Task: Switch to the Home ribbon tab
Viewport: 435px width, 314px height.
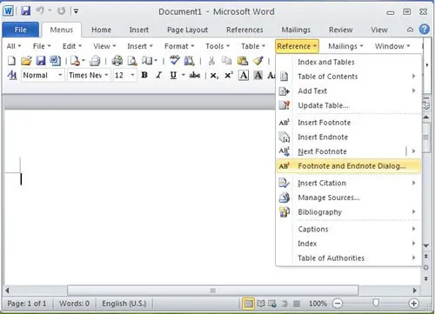Action: (101, 30)
